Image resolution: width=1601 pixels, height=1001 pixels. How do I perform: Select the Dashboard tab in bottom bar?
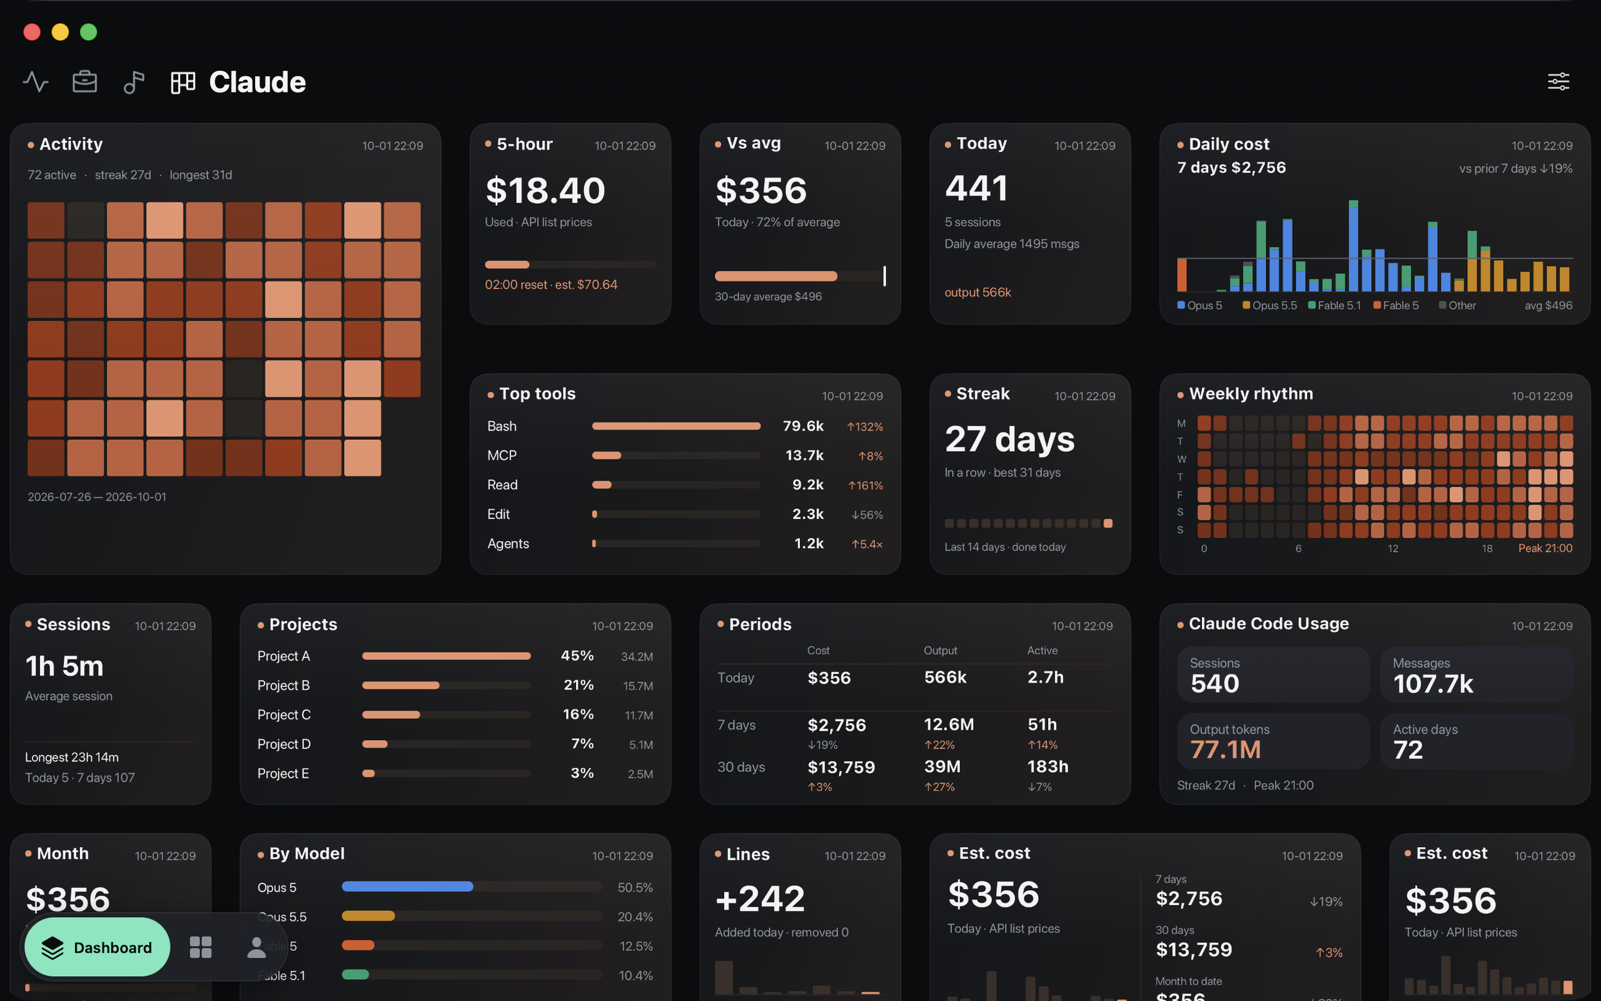click(98, 947)
